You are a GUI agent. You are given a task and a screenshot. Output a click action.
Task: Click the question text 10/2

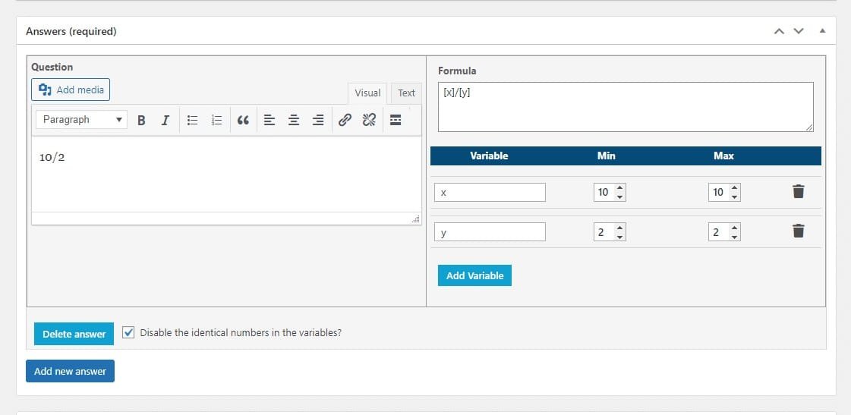pyautogui.click(x=52, y=157)
